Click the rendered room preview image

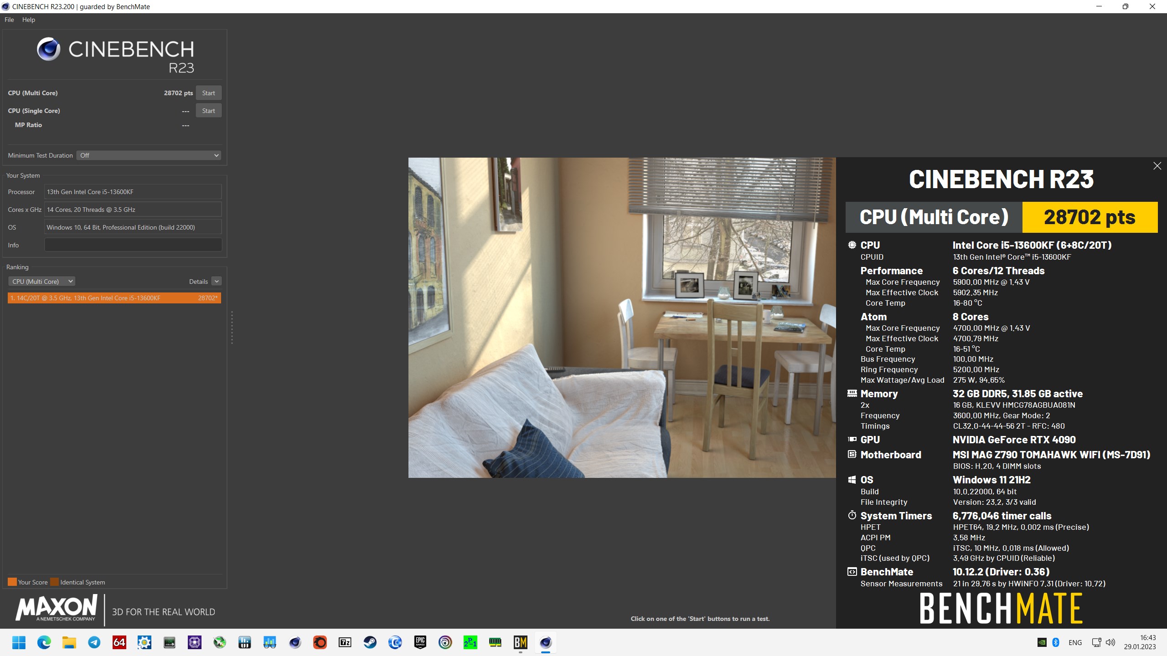tap(622, 318)
